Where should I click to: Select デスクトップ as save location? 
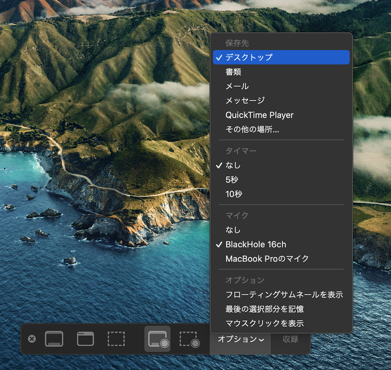(x=249, y=57)
